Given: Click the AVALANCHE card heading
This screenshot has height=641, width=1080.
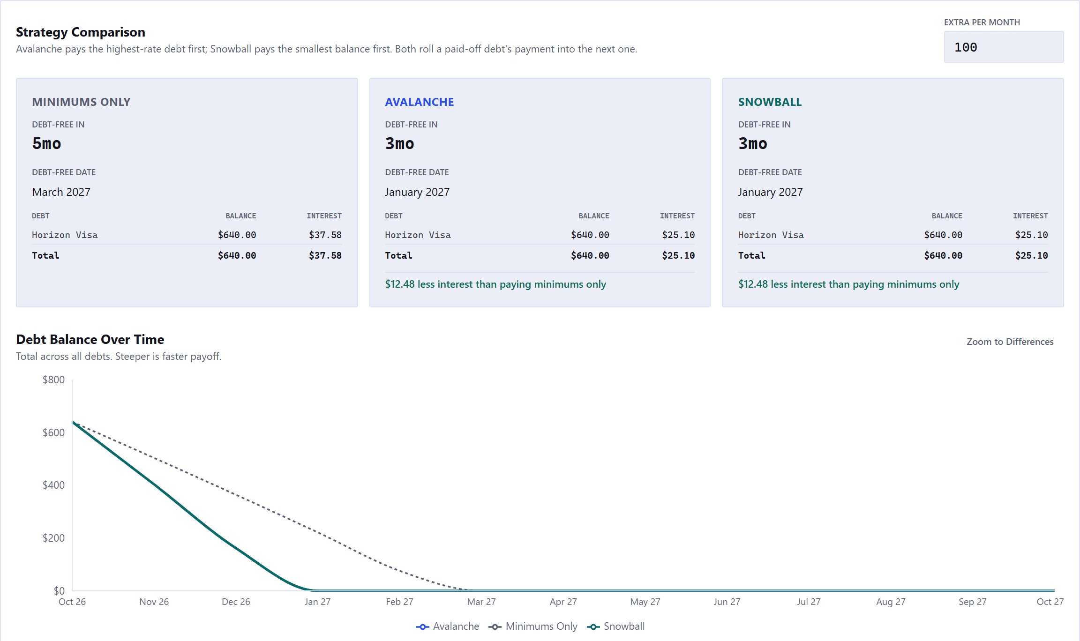Looking at the screenshot, I should point(420,102).
